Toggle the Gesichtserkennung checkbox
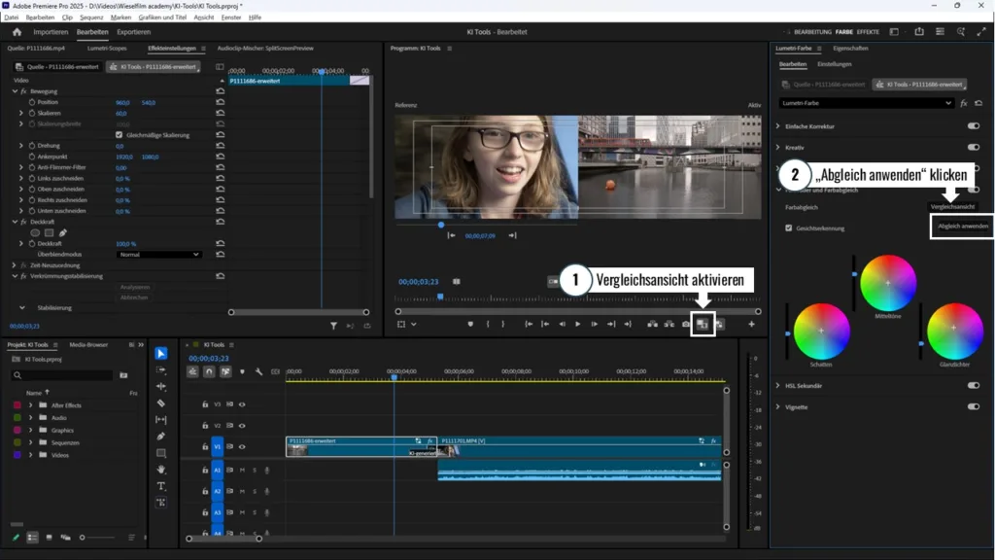The width and height of the screenshot is (995, 560). 789,228
